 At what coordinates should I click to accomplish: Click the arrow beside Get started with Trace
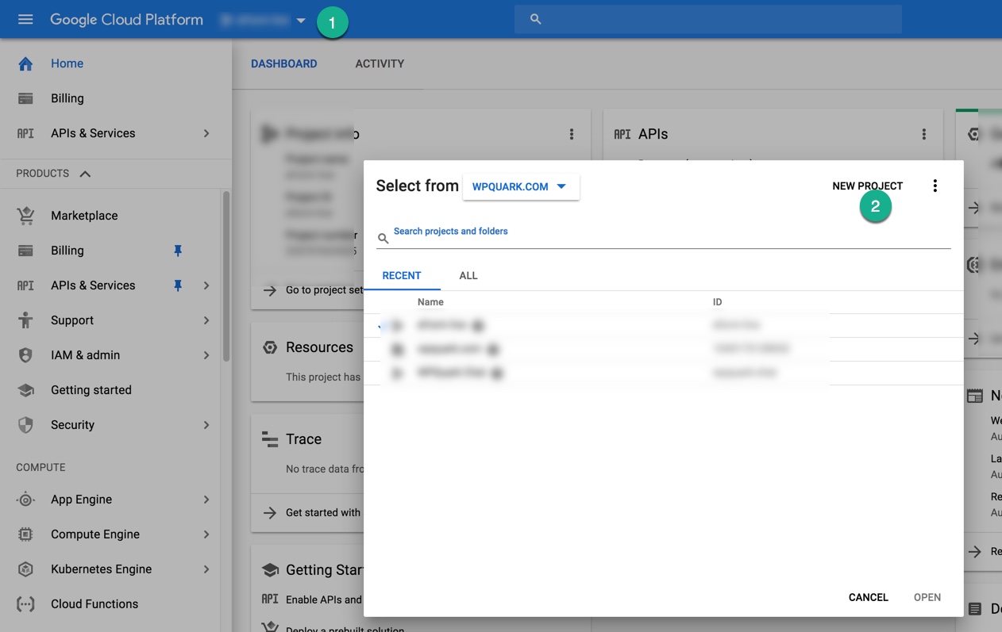[270, 513]
